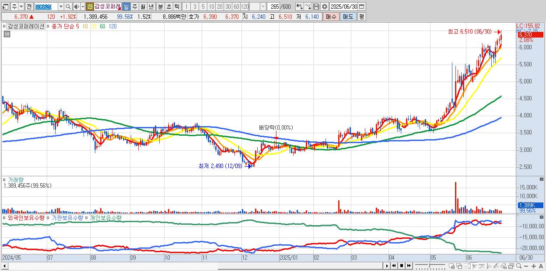Toggle the 틱 tick period button

click(x=177, y=7)
